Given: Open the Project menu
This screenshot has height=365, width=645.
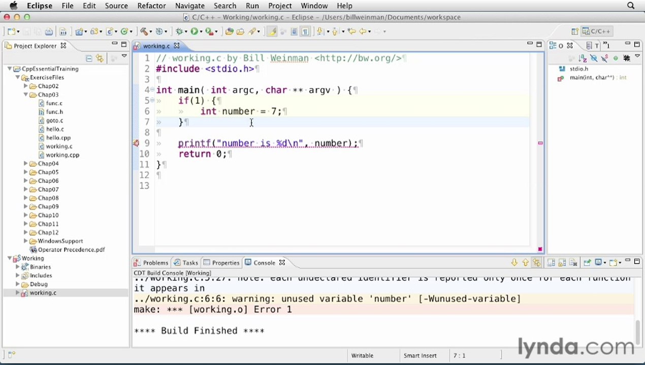Looking at the screenshot, I should pos(280,6).
